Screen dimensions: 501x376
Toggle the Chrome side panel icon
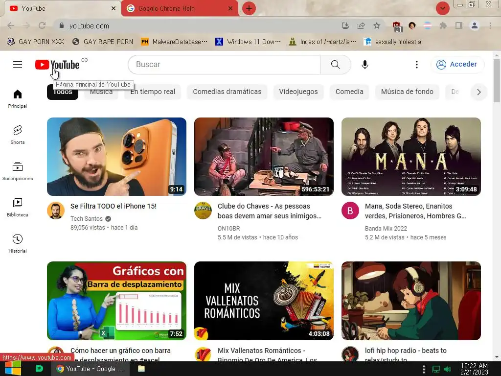[x=458, y=25]
